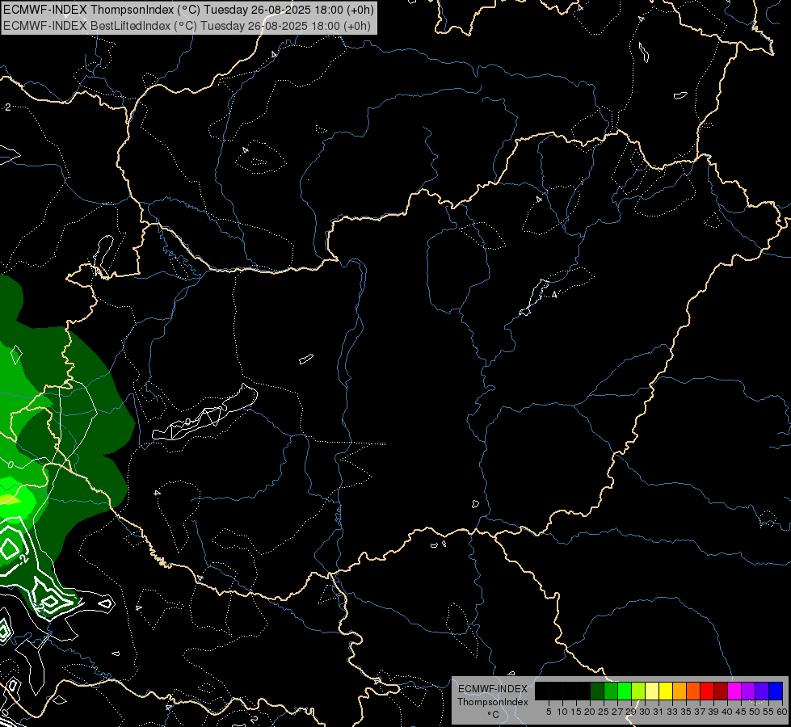The width and height of the screenshot is (791, 727).
Task: Click the BestLiftedIndex title line at top
Action: (x=187, y=26)
